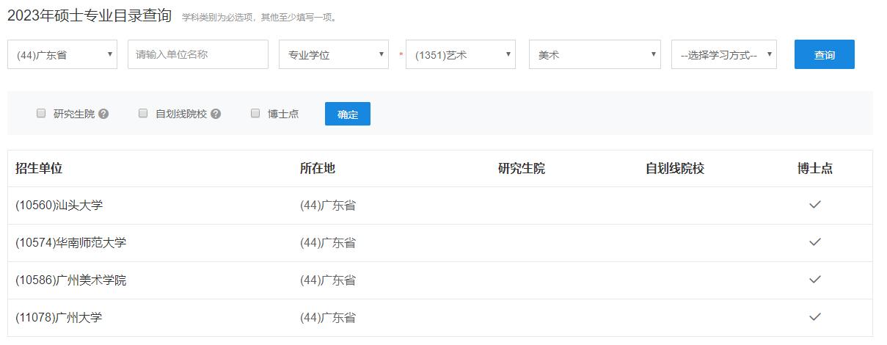Open the (10586)广州美术学院 entry

(70, 280)
